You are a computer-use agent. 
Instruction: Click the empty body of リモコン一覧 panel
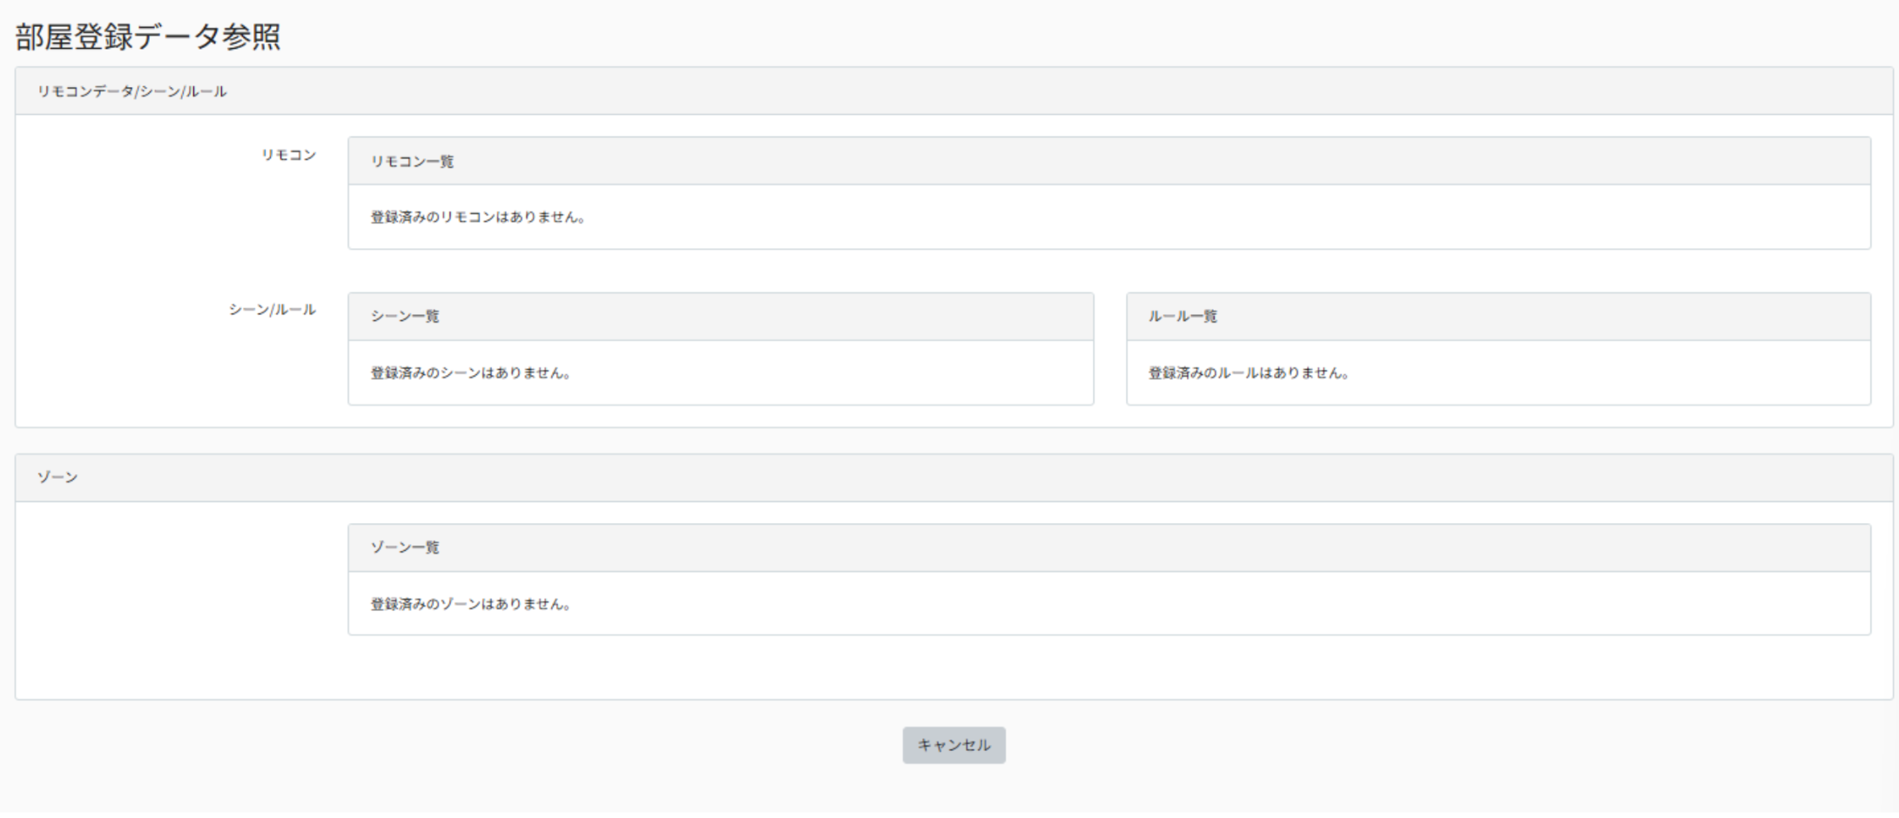pos(1219,218)
